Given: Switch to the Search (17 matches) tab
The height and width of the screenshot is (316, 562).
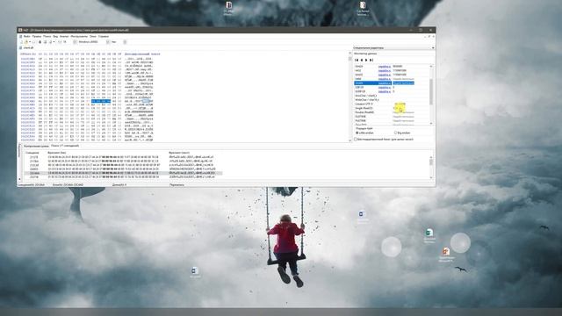Looking at the screenshot, I should [64, 146].
